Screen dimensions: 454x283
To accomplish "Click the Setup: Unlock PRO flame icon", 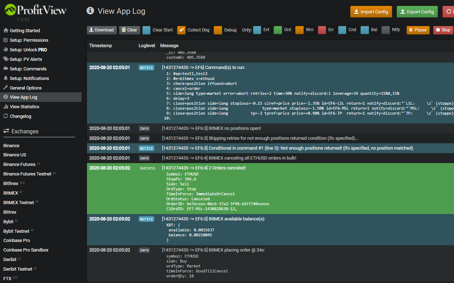I will (x=6, y=50).
